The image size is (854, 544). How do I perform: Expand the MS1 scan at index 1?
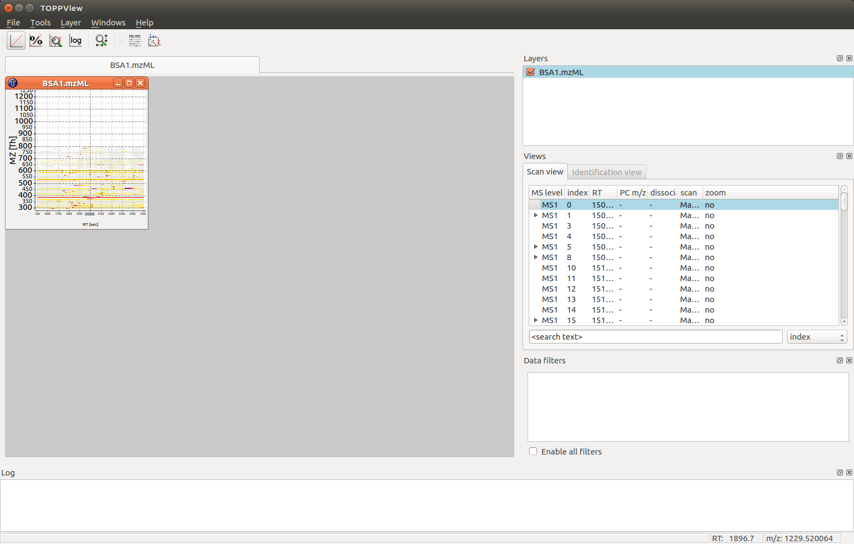[x=535, y=215]
